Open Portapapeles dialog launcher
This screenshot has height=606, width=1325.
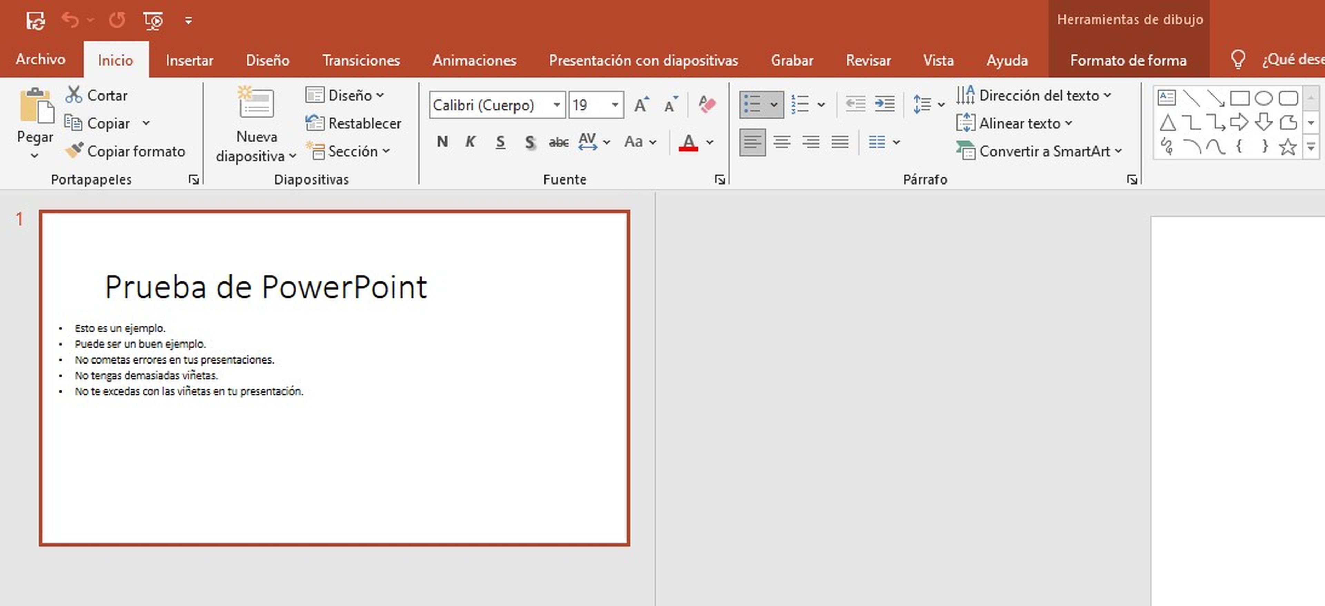coord(194,179)
